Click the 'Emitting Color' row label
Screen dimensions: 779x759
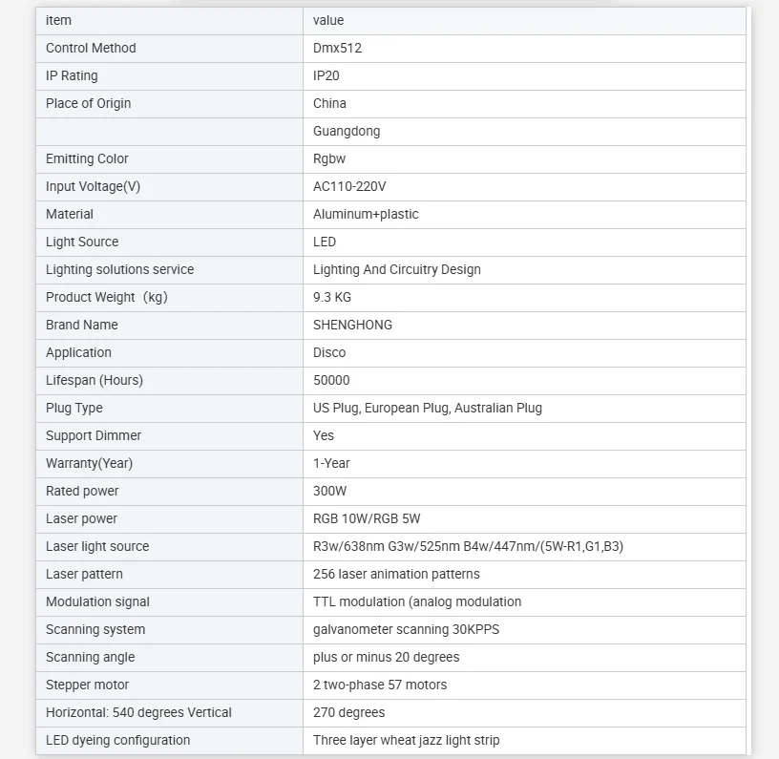point(87,158)
